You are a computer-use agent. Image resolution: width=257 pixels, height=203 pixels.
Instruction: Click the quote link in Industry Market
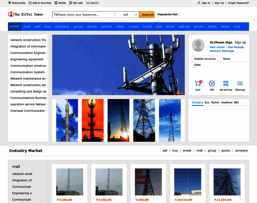pyautogui.click(x=225, y=151)
